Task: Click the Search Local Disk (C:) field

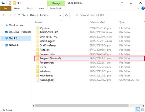Action: point(107,15)
